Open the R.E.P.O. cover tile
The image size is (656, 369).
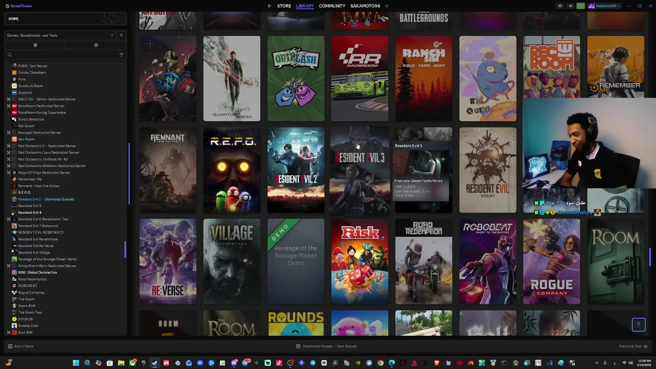[x=232, y=170]
